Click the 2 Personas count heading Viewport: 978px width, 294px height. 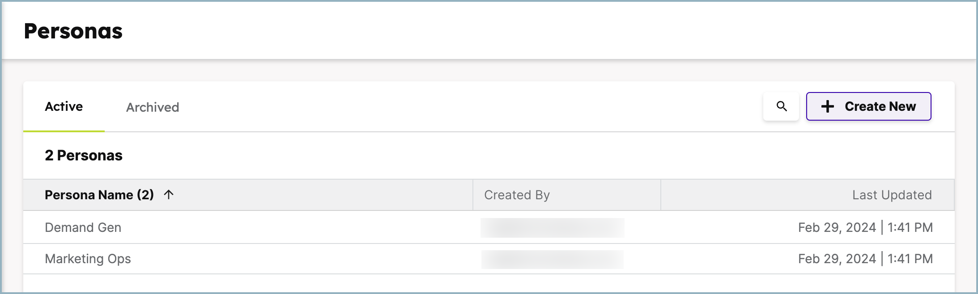[x=84, y=155]
